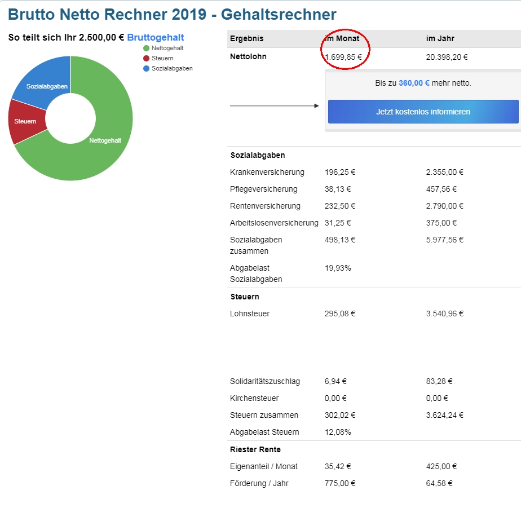Image resolution: width=521 pixels, height=521 pixels.
Task: Click the red Steuern legend dot
Action: click(x=147, y=59)
